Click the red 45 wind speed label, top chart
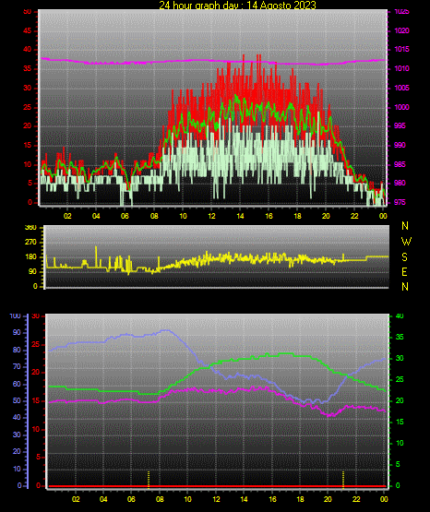 coord(28,30)
